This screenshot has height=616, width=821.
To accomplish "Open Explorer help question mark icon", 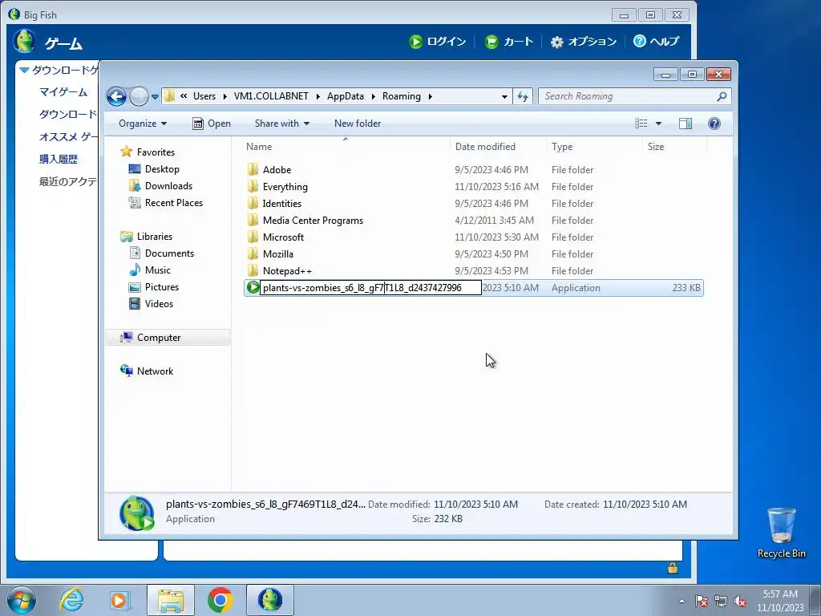I will pyautogui.click(x=714, y=124).
